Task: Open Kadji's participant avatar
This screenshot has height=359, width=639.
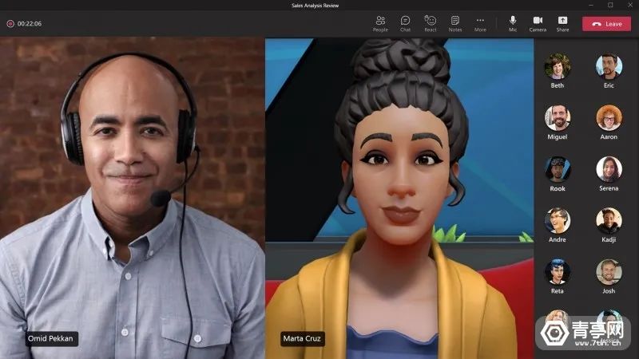Action: [x=609, y=220]
